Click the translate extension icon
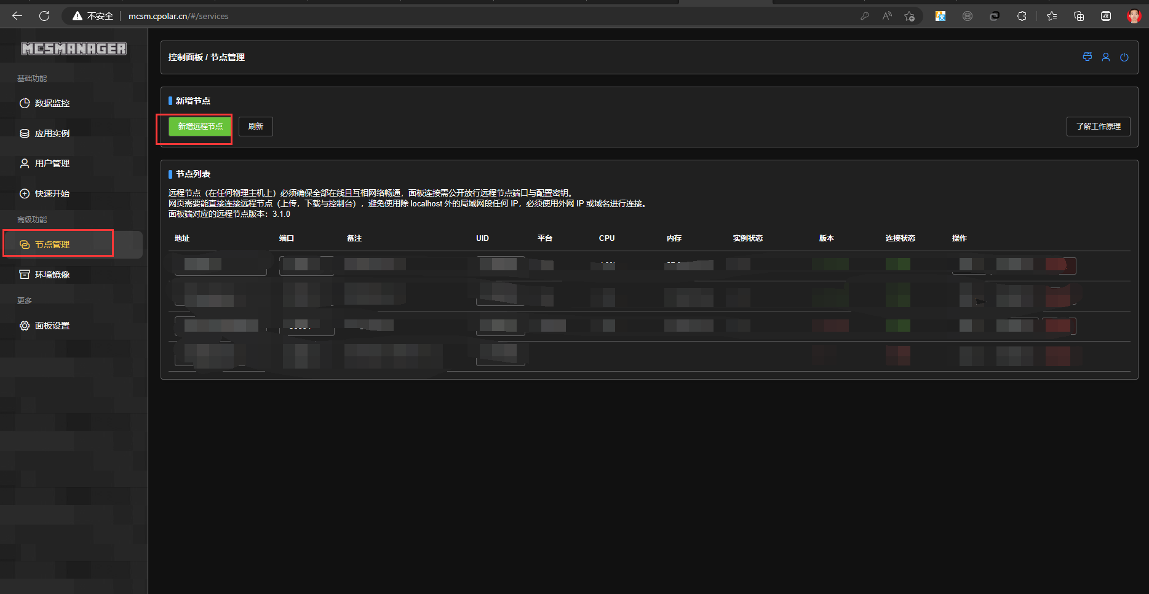The width and height of the screenshot is (1149, 594). pos(940,16)
